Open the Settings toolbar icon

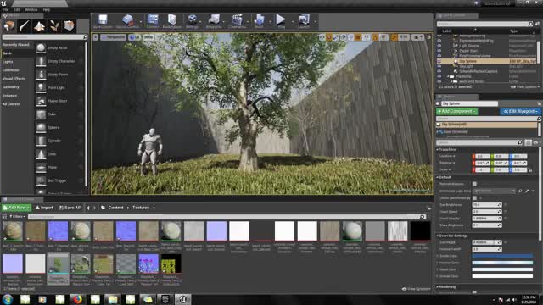[x=192, y=21]
